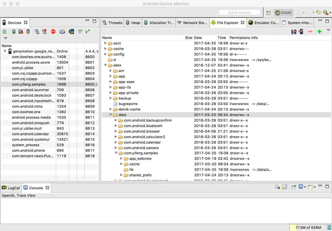Click the red Stop Process icon

(53, 31)
